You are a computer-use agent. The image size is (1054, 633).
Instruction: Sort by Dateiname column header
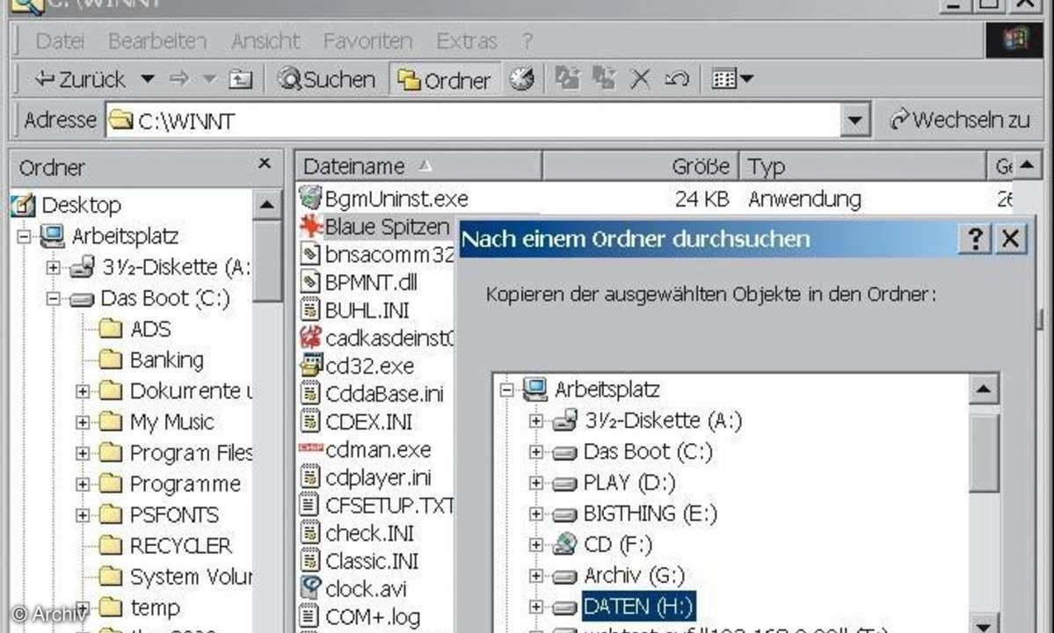(x=353, y=166)
